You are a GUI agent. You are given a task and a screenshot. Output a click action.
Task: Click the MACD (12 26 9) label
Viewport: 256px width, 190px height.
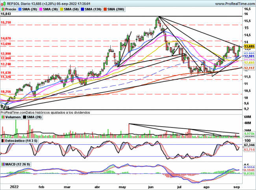[18, 164]
